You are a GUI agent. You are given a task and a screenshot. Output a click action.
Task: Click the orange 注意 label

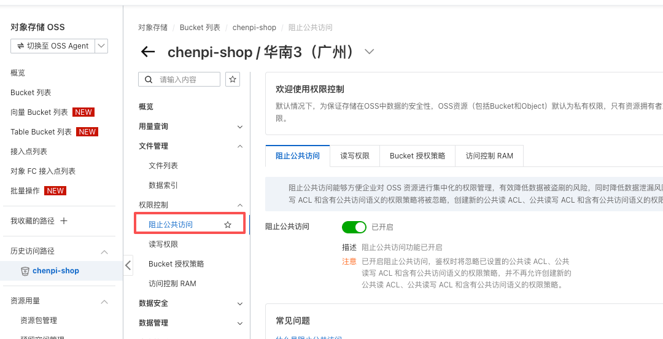(x=349, y=261)
